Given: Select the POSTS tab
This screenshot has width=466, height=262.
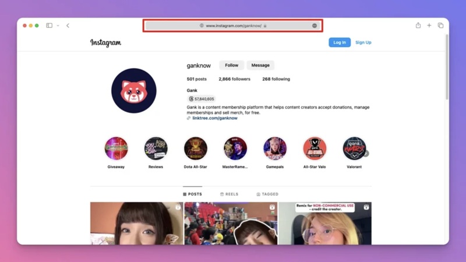Looking at the screenshot, I should (x=192, y=194).
